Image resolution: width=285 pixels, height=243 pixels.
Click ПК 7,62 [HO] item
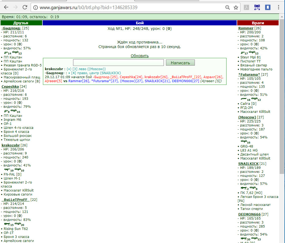coord(251,193)
